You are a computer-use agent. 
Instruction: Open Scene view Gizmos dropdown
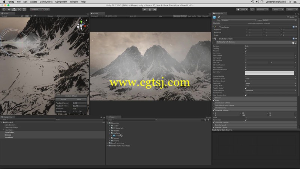[x=51, y=16]
